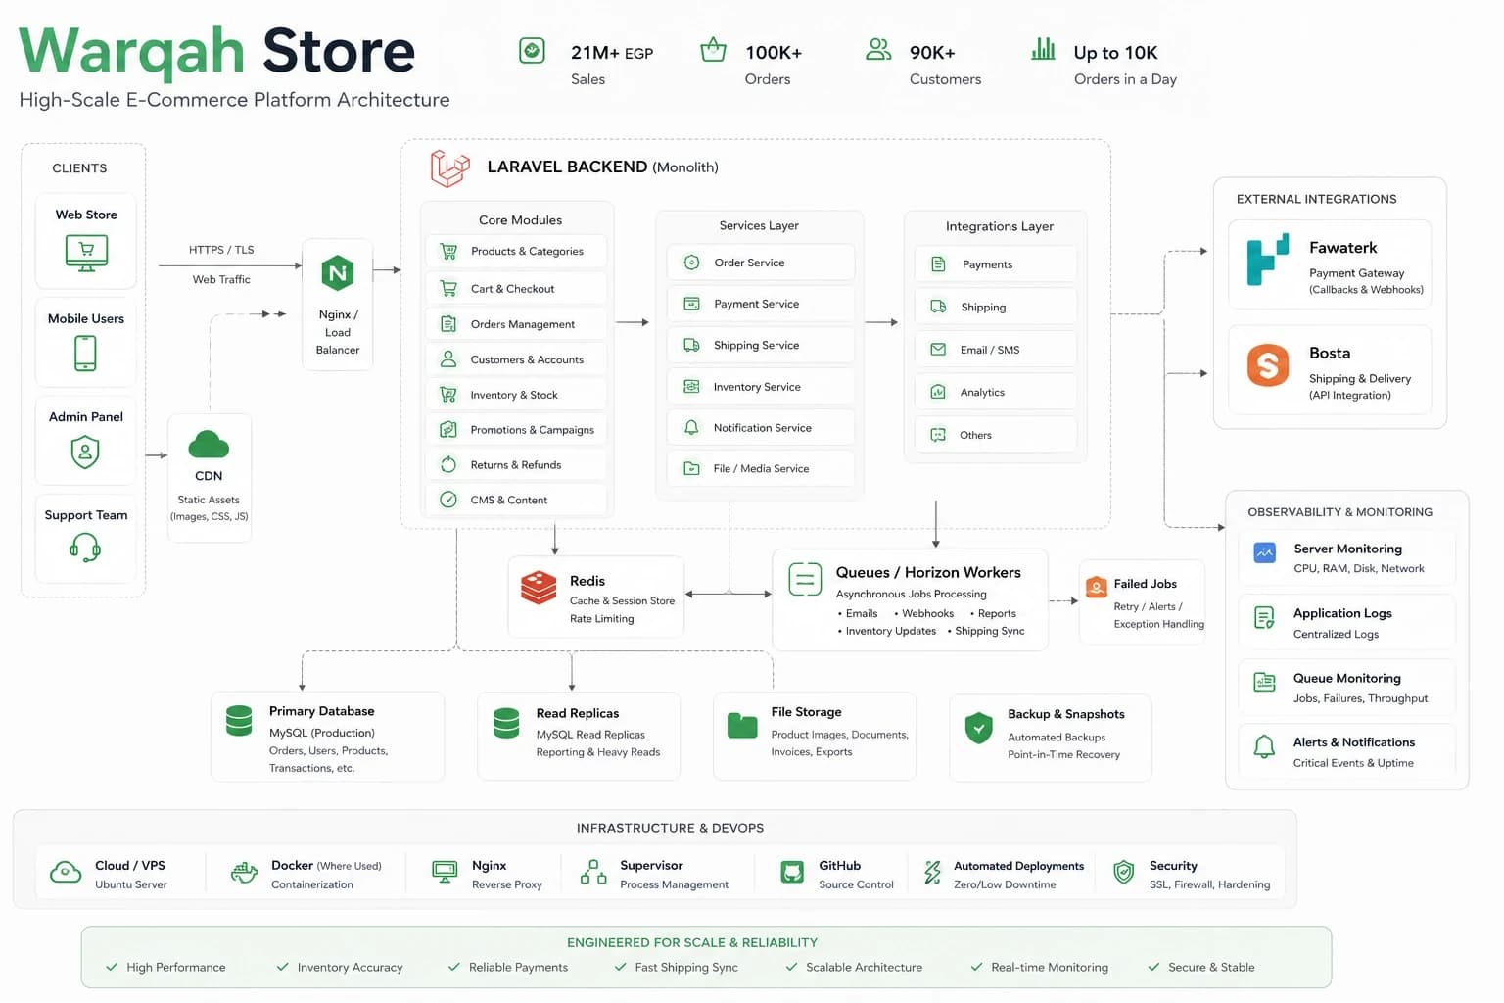1504x1003 pixels.
Task: Click the "Fast Shipping Sync" footer item
Action: point(677,968)
